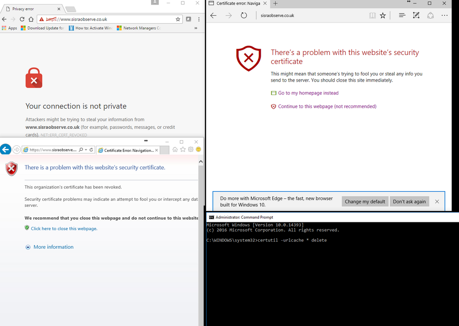Refresh the page in Edge
Screen dimensions: 459x326
(x=244, y=16)
